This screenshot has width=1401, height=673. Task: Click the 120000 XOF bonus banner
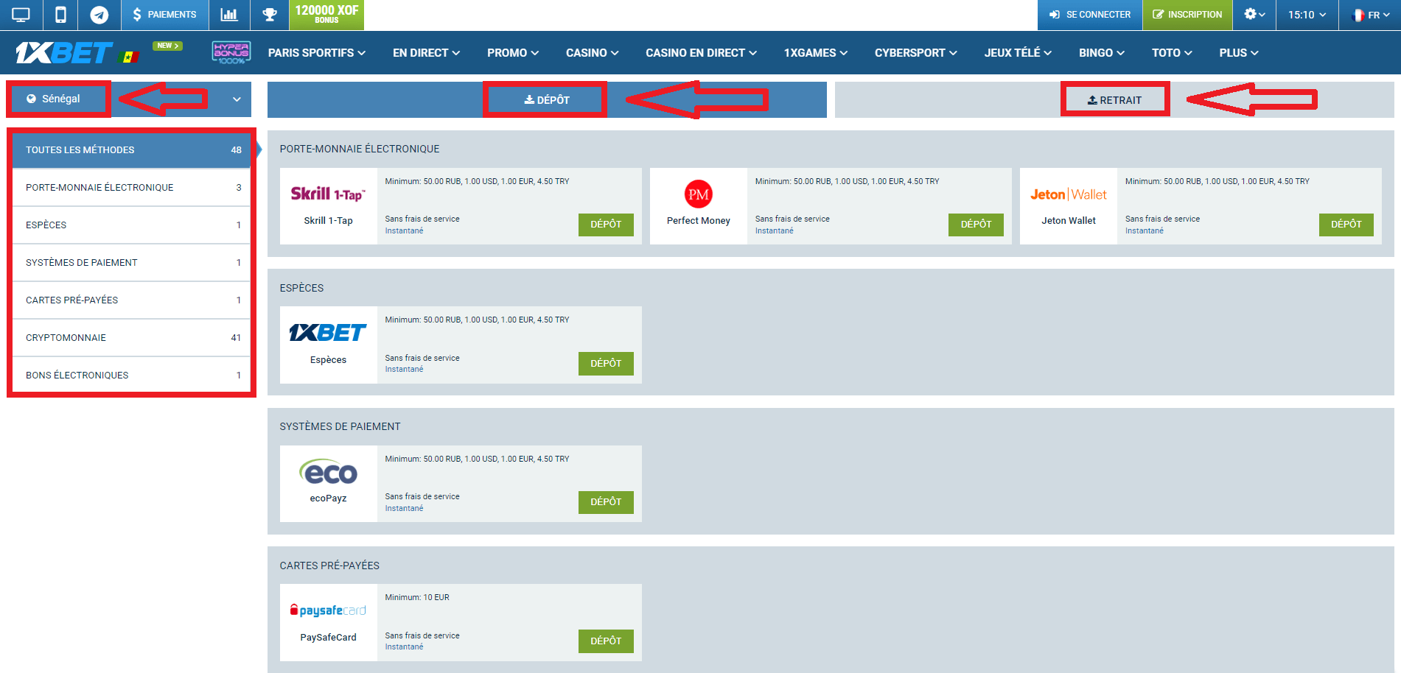click(326, 15)
